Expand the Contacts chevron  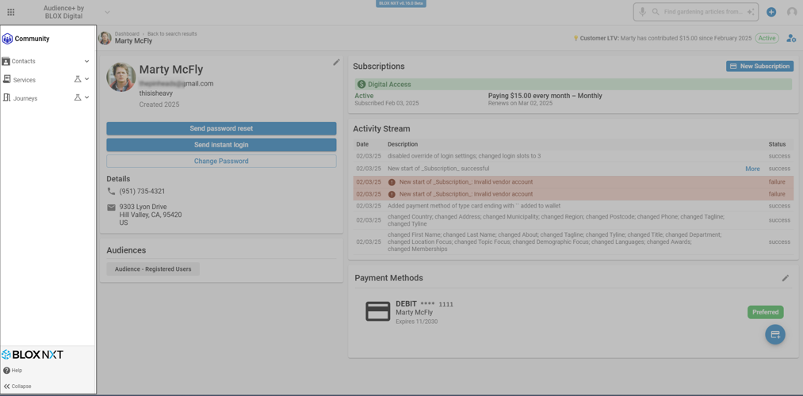pyautogui.click(x=86, y=62)
